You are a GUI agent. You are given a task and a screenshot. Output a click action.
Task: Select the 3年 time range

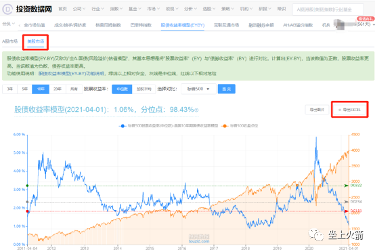9,89
